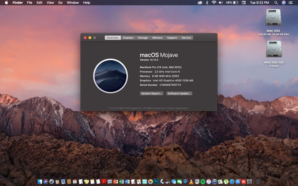Viewport: 298px width, 186px height.
Task: Open Finder from the Dock
Action: [x=40, y=182]
